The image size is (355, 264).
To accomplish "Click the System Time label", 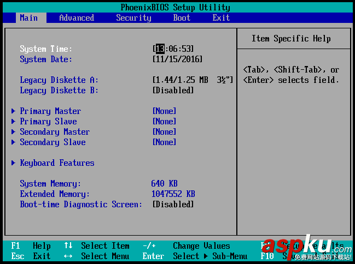I will tap(46, 49).
